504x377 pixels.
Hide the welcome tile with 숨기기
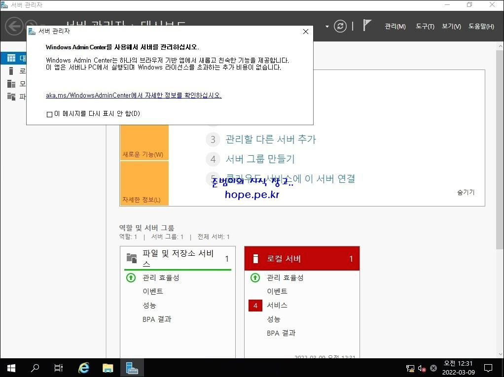[x=466, y=192]
